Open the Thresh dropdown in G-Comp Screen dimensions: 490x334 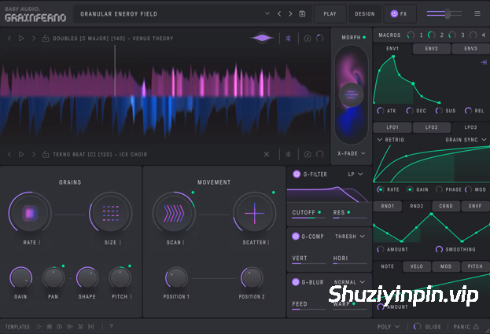(x=350, y=237)
